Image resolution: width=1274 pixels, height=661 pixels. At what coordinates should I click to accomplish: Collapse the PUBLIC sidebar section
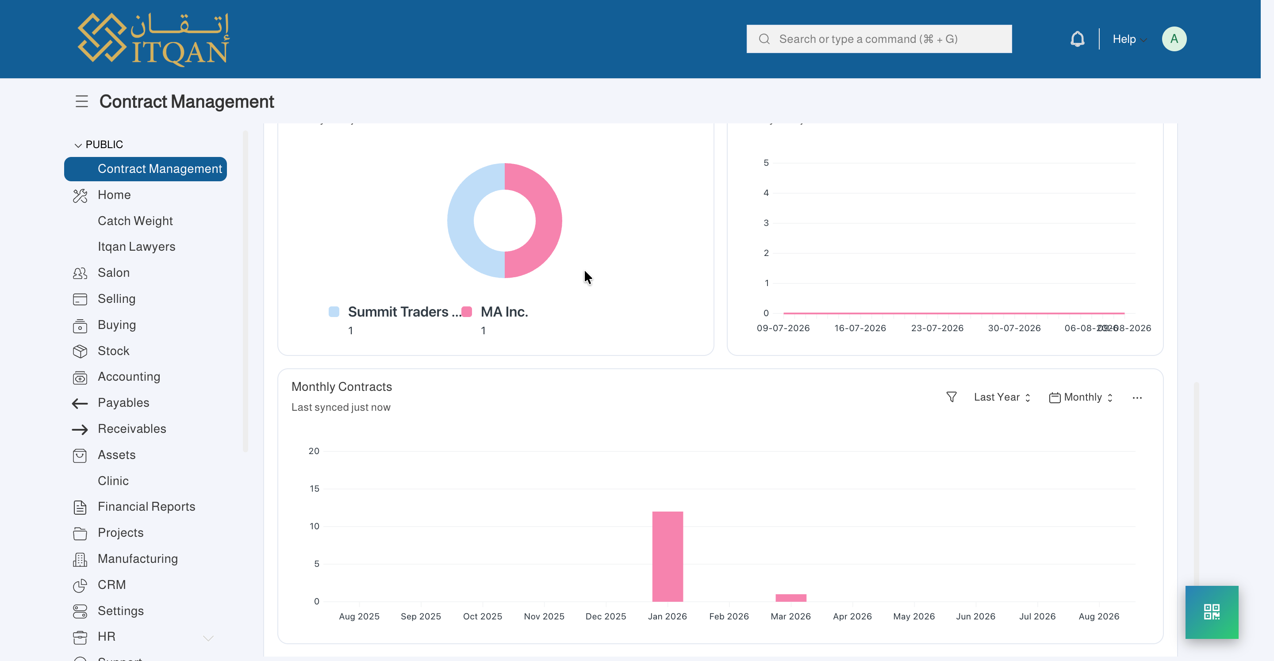[98, 145]
